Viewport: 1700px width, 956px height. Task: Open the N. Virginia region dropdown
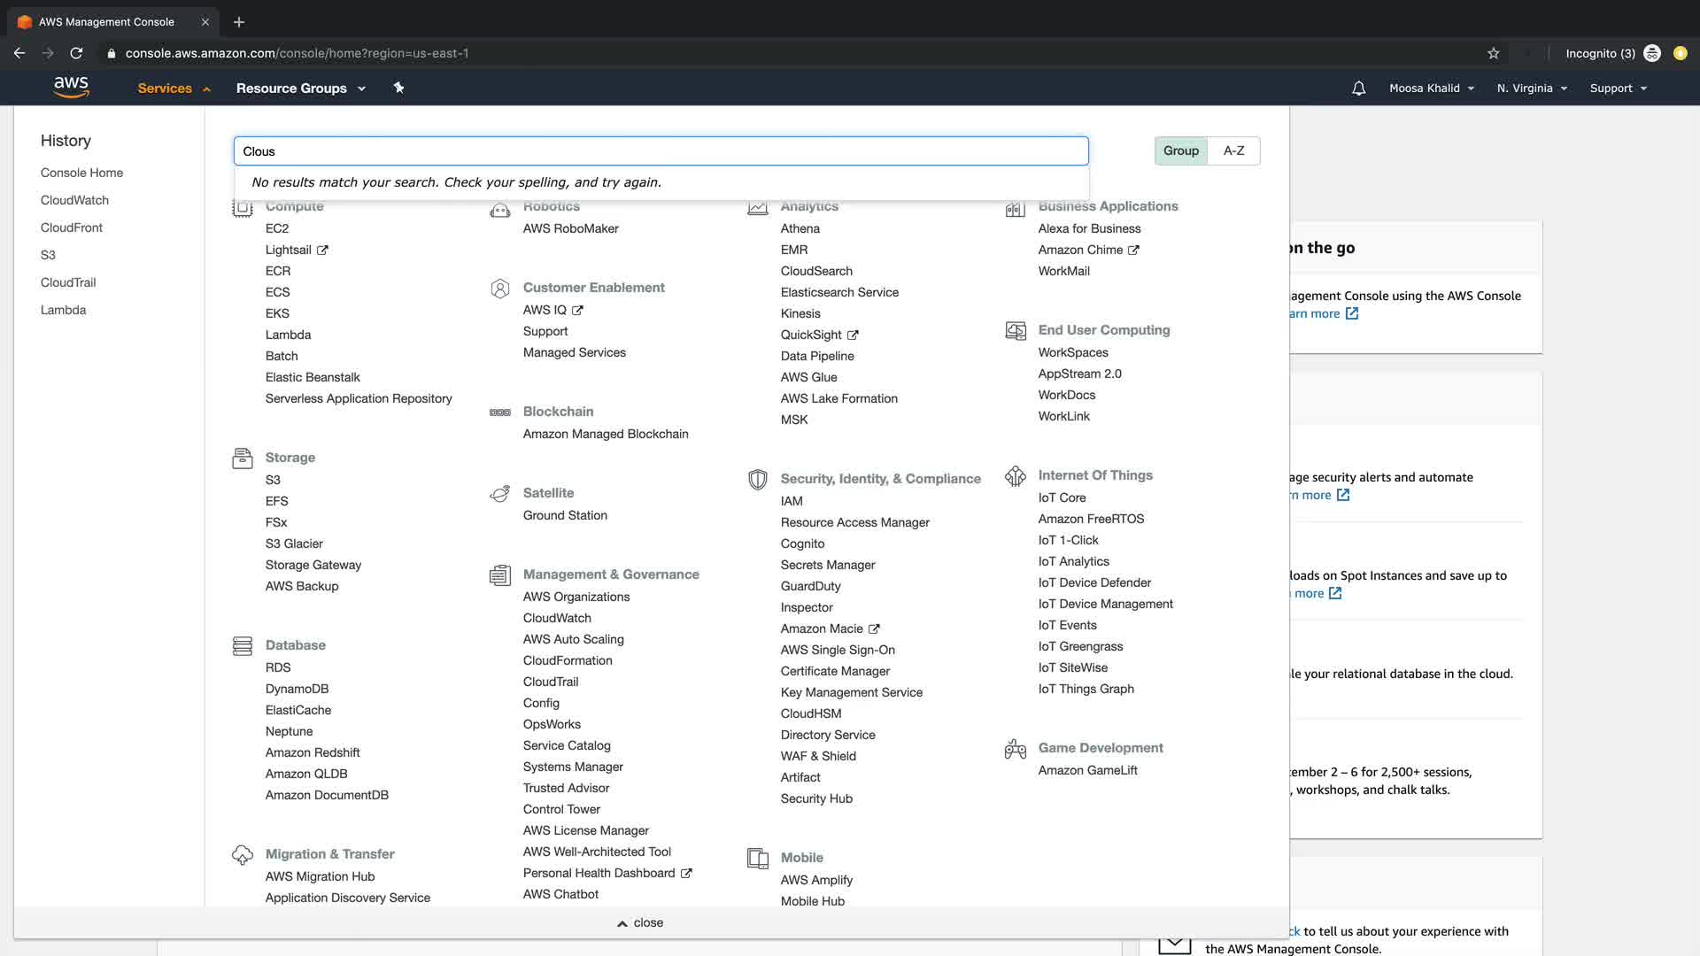(1531, 89)
